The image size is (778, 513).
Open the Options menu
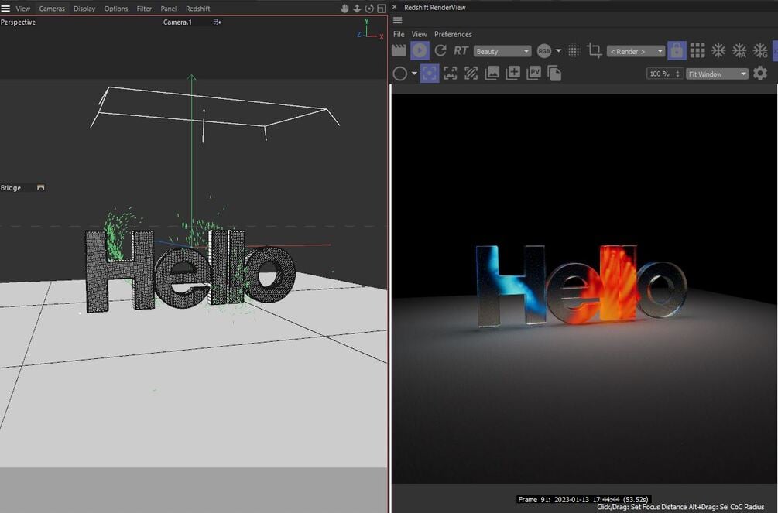[x=115, y=9]
